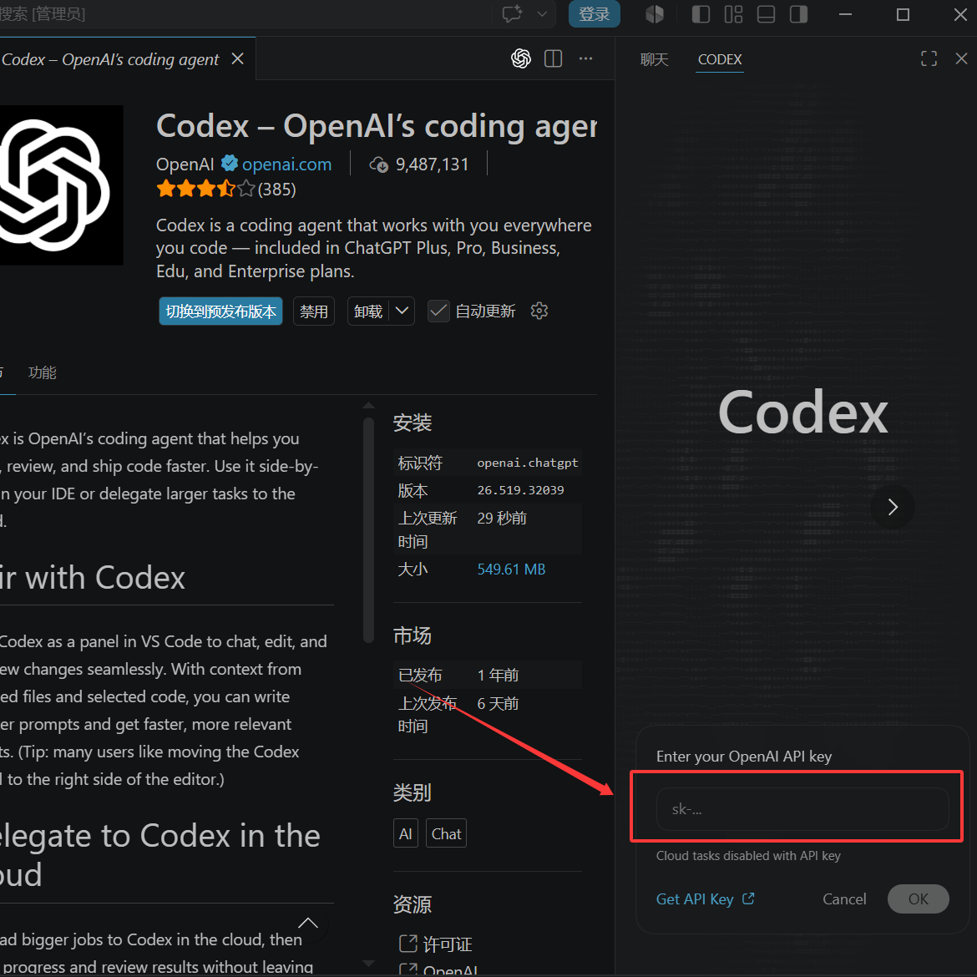Click Cancel in the API key dialog
This screenshot has height=977, width=977.
844,899
